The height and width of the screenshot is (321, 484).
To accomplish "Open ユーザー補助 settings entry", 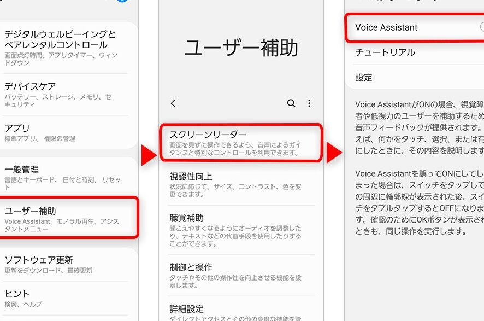I will point(68,218).
